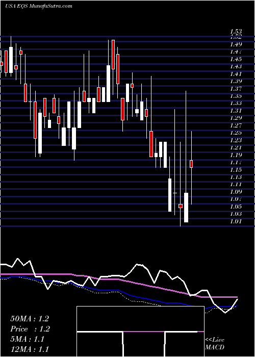Click the small red candle near 1.05
Screen dimensions: 255x357
181,206
